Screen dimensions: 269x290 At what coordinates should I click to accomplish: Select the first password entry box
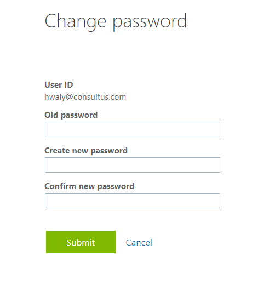tap(133, 129)
